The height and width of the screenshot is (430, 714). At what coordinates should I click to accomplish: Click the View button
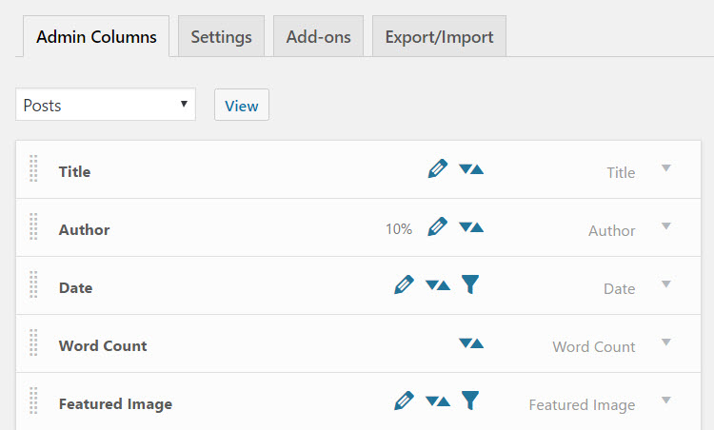pos(242,105)
